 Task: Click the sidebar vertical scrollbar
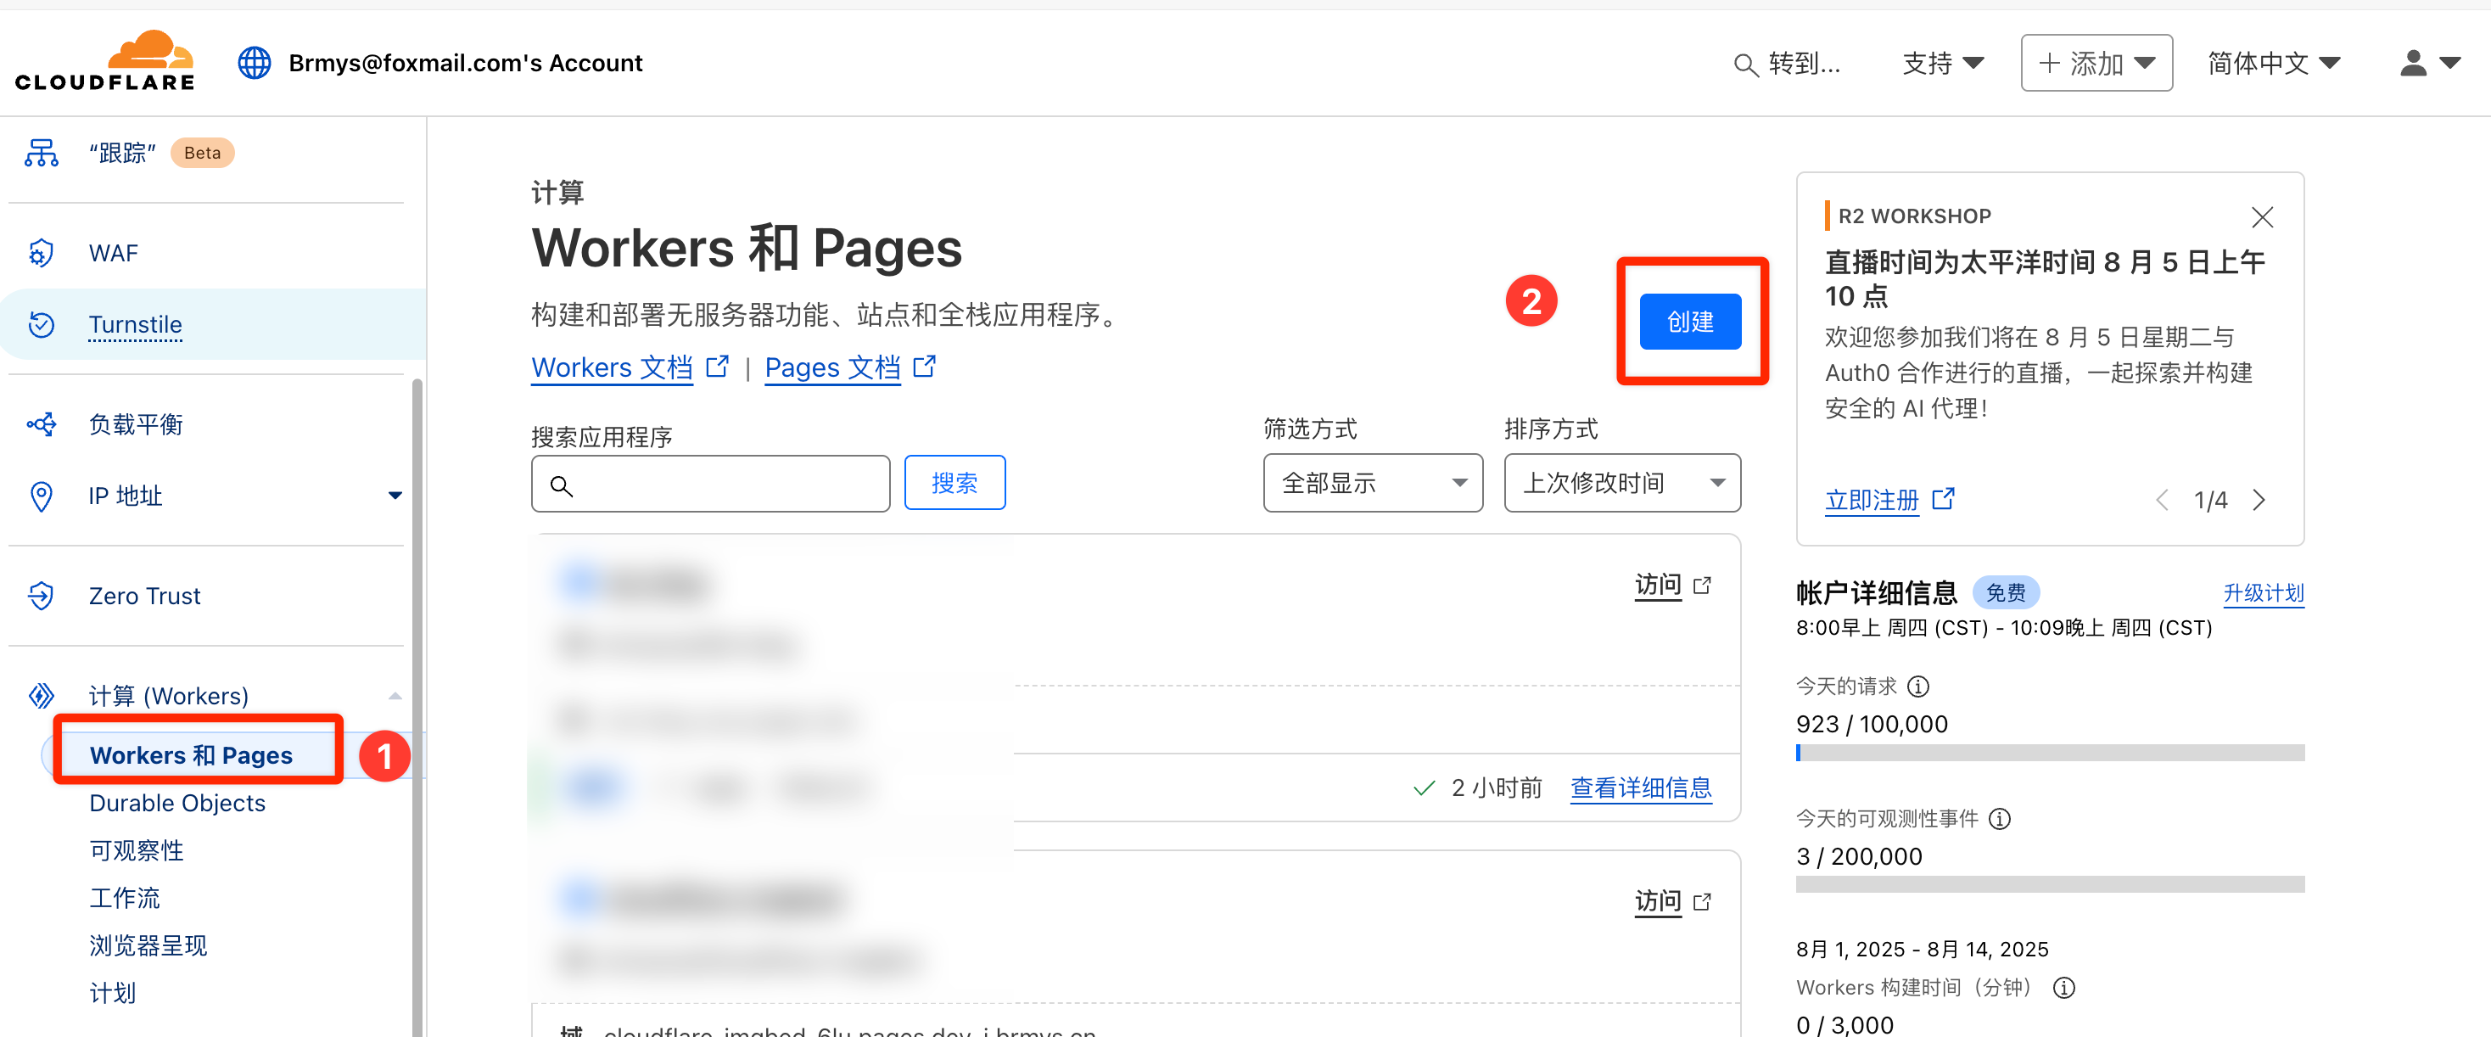[x=417, y=706]
